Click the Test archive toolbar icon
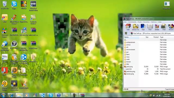The image size is (174, 98). click(143, 27)
